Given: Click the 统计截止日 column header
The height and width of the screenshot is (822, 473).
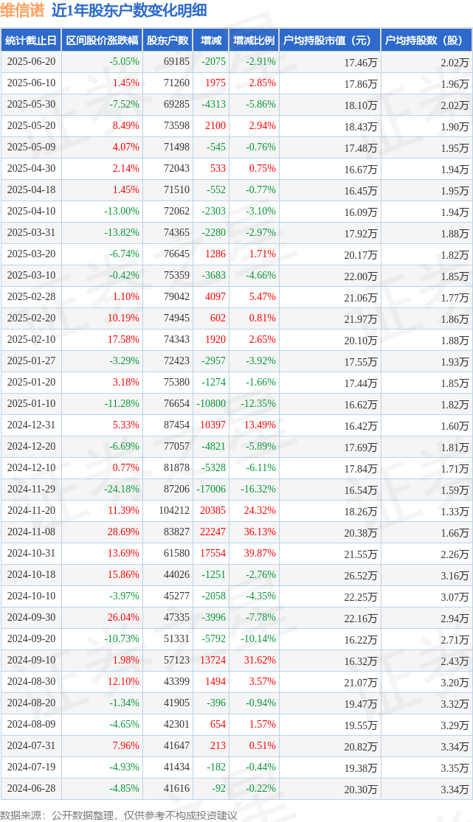Looking at the screenshot, I should pyautogui.click(x=31, y=41).
